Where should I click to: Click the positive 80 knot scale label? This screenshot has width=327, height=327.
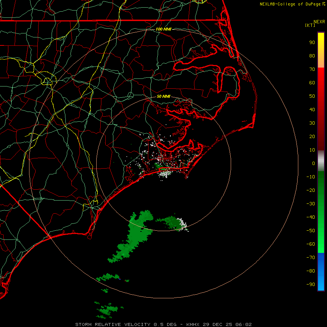tap(312, 56)
